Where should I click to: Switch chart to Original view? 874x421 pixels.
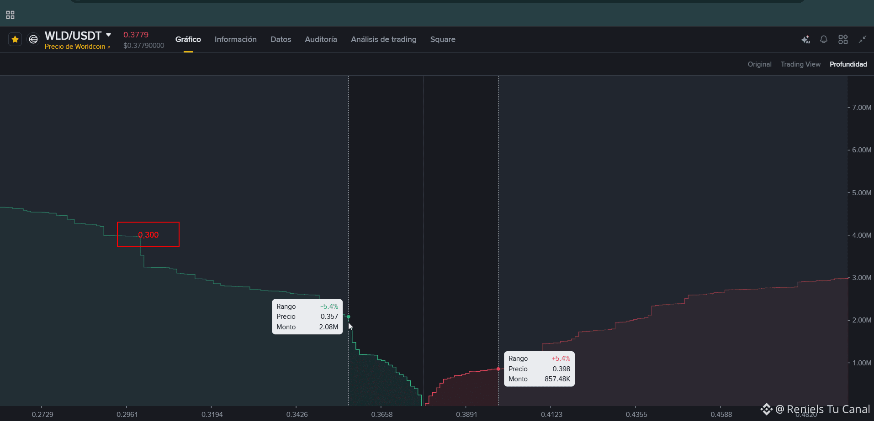point(759,64)
